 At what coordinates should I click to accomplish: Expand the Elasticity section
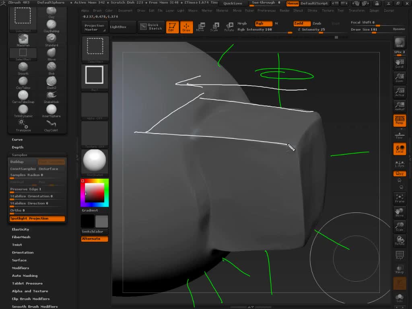tap(21, 229)
